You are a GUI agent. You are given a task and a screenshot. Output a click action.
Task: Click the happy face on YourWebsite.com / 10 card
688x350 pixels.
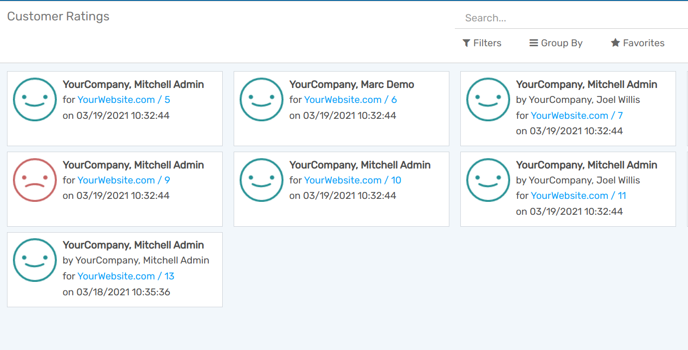pos(262,180)
